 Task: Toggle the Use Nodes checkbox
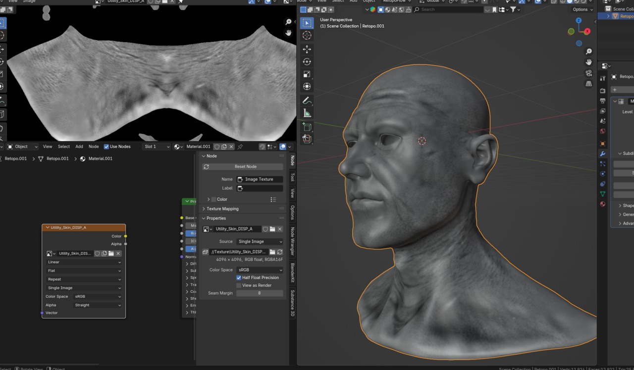click(106, 146)
